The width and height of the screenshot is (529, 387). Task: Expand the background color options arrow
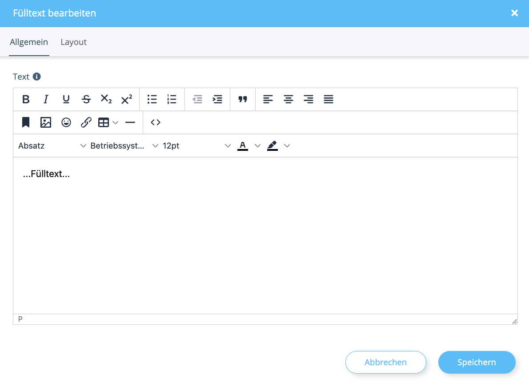pos(287,146)
